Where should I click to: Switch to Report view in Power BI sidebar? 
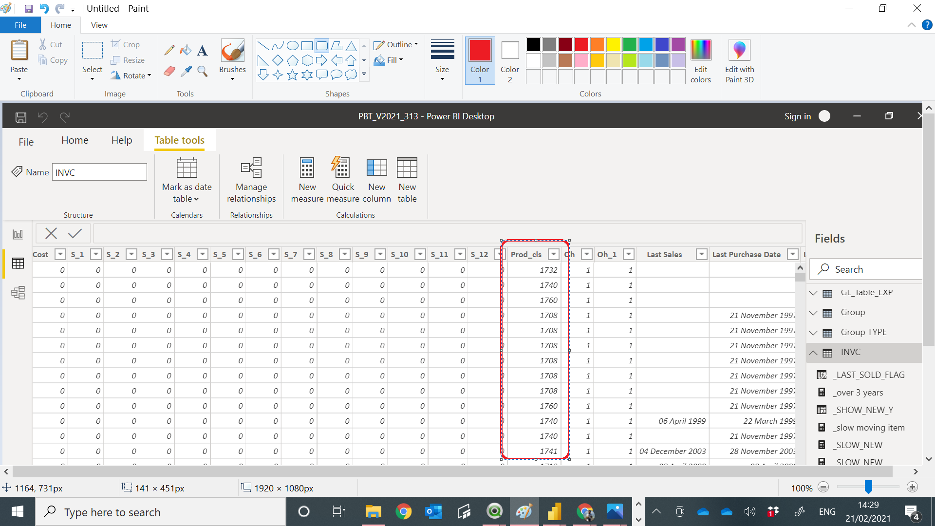18,234
